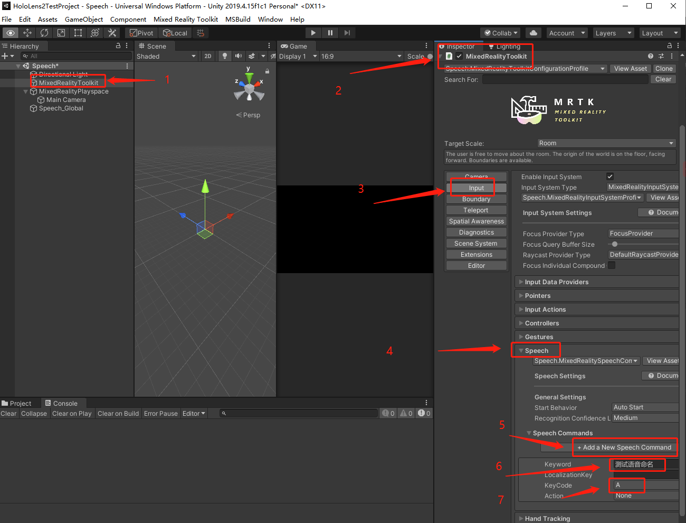Viewport: 686px width, 523px height.
Task: Click the Search For input field
Action: click(x=565, y=79)
